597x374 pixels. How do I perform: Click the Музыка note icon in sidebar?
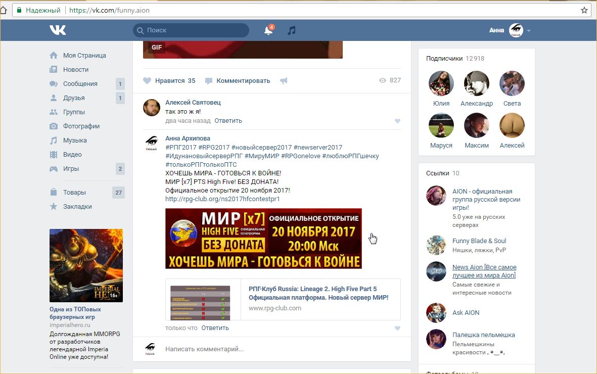(54, 140)
